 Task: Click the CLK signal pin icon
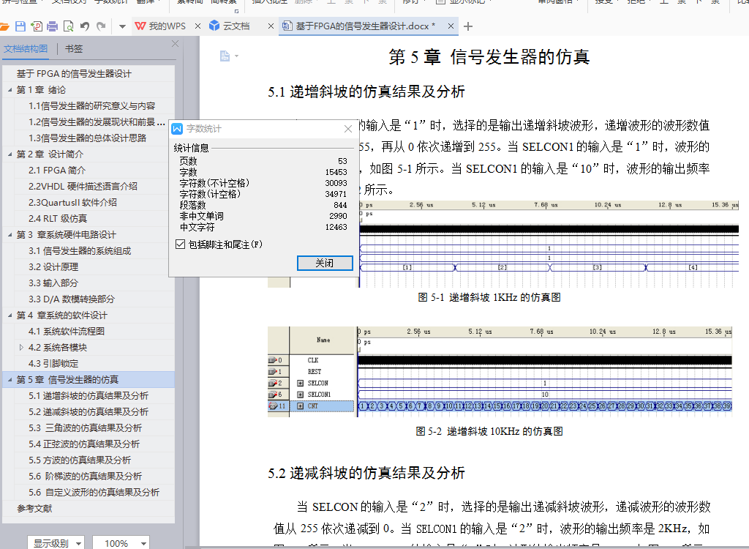point(273,360)
